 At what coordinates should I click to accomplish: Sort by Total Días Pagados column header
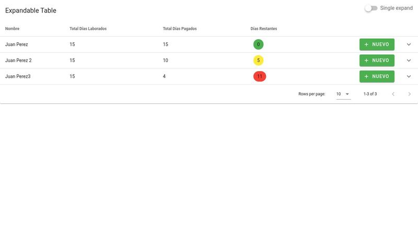pyautogui.click(x=179, y=29)
